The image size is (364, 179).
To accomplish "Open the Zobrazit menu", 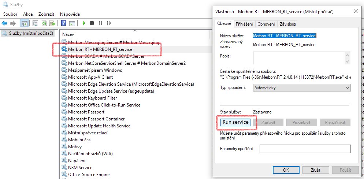I will (x=46, y=14).
